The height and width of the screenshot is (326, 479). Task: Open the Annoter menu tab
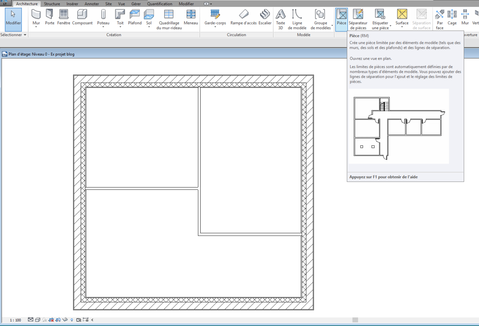[92, 4]
